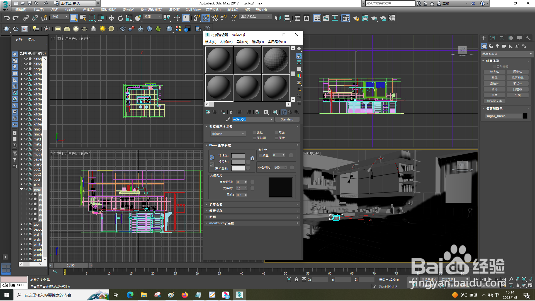The image size is (535, 301).
Task: Click the teapot render setup icon
Action: click(x=356, y=18)
